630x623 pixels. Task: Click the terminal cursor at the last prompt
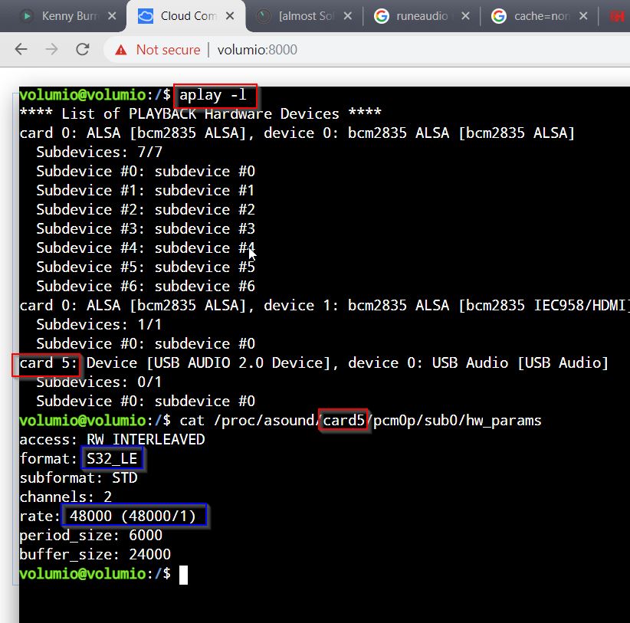(183, 575)
